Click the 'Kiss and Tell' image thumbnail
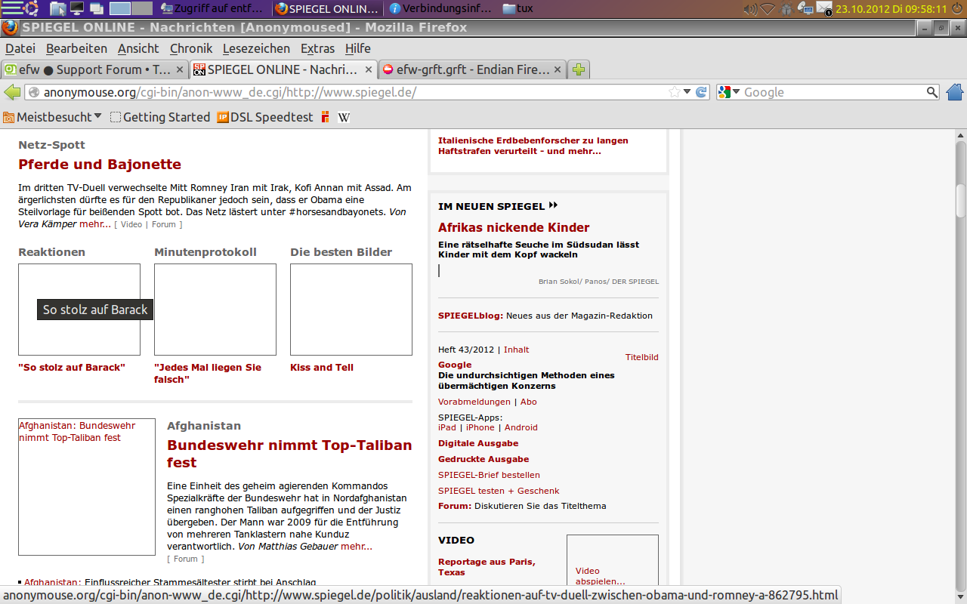This screenshot has height=604, width=967. click(351, 310)
